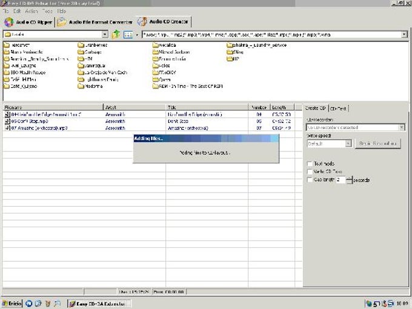Open the File menu

[x=6, y=11]
